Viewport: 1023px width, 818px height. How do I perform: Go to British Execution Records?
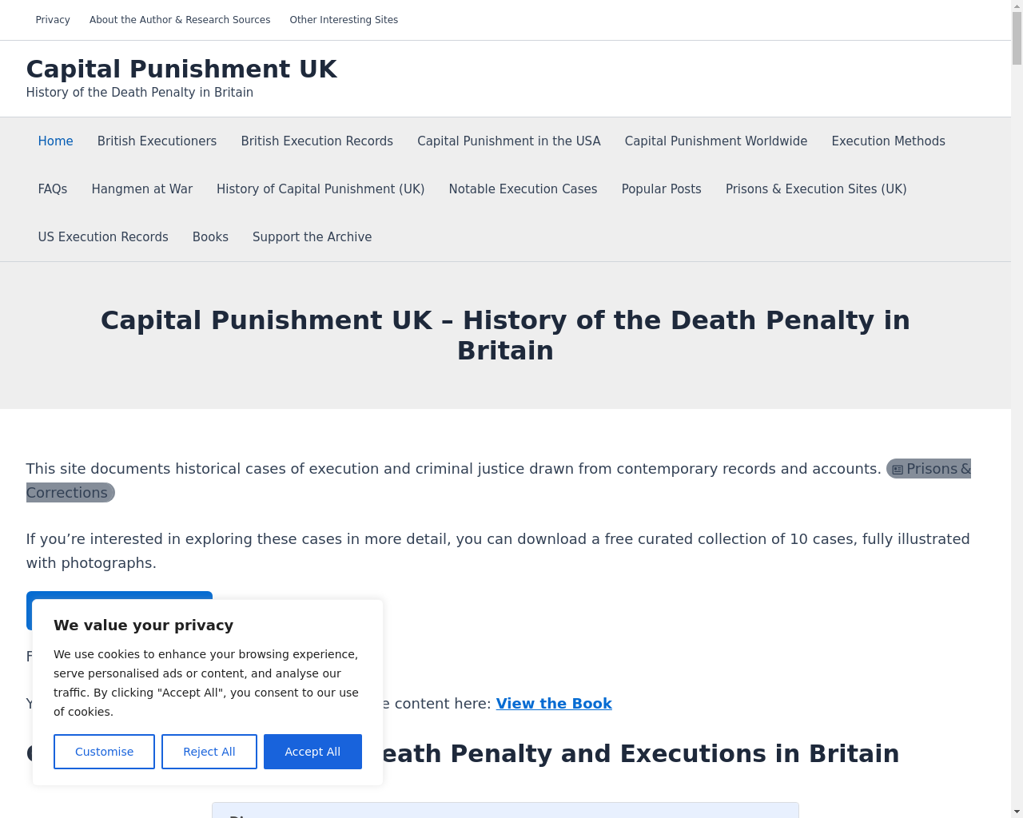point(317,141)
